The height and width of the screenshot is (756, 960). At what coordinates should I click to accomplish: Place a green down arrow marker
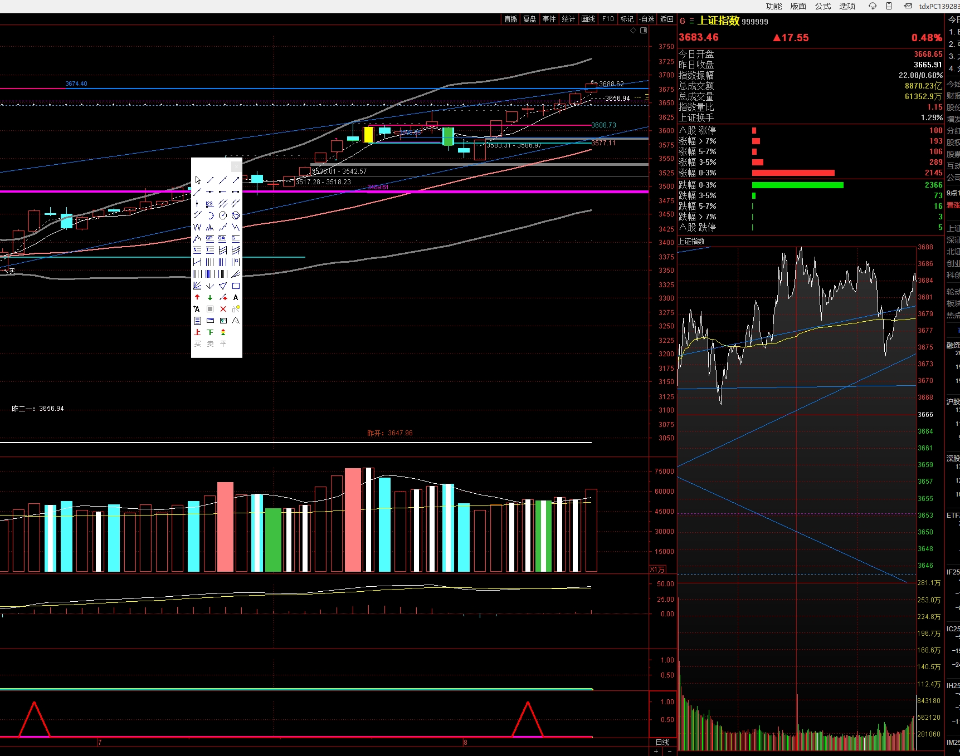(x=210, y=297)
